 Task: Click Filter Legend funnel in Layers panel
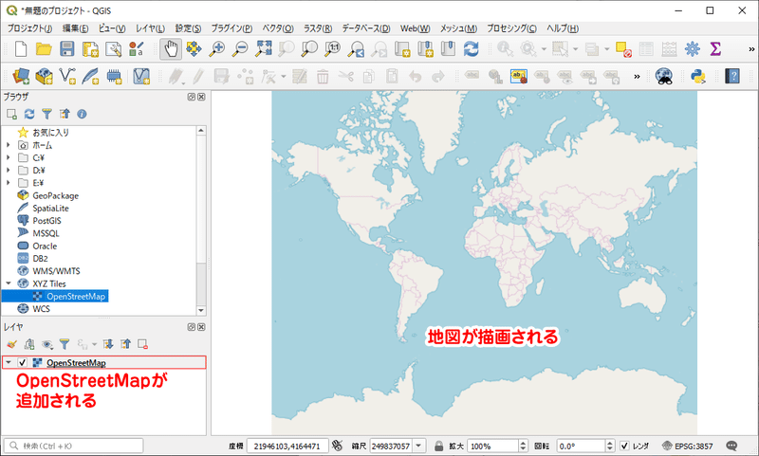(65, 344)
